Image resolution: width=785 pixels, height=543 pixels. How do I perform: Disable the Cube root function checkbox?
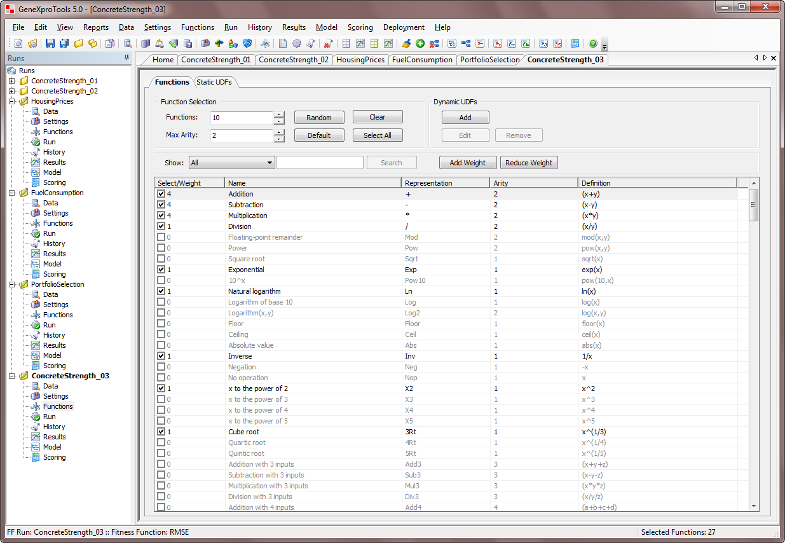click(161, 432)
